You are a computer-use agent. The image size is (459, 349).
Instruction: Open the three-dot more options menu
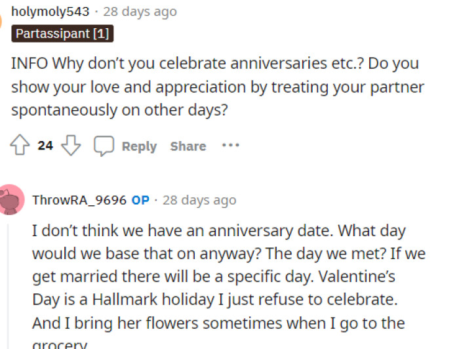click(230, 146)
